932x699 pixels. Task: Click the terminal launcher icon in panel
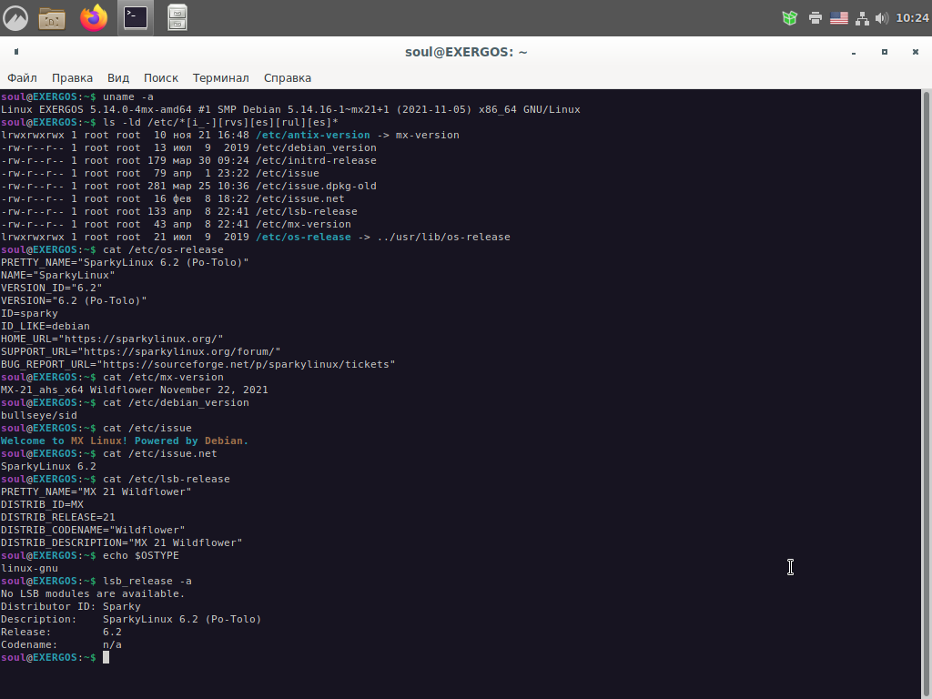136,18
